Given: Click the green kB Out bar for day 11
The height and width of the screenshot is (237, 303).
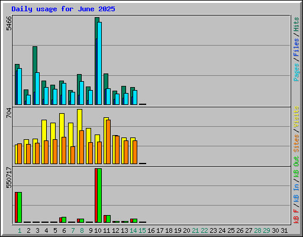Looking at the screenshot, I should pos(108,219).
